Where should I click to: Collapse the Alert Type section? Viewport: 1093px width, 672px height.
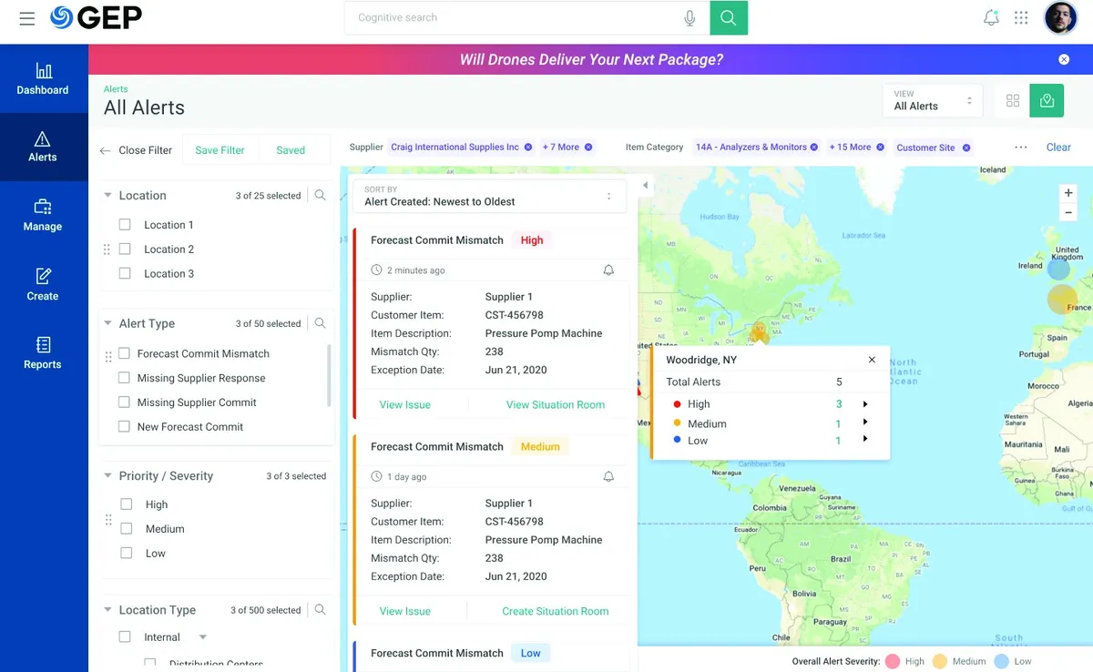tap(107, 323)
